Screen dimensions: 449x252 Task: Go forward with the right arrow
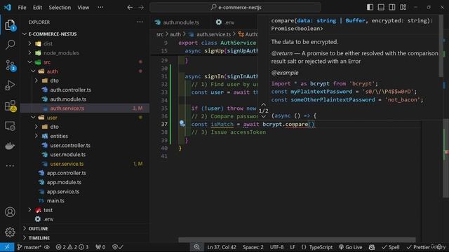141,8
